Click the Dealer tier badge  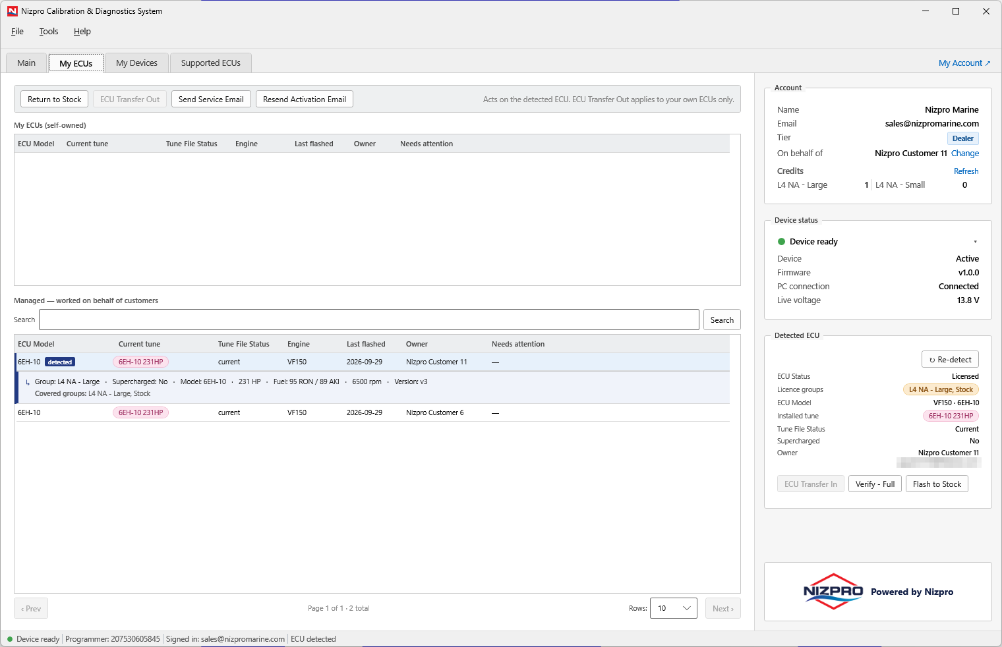[x=962, y=138]
